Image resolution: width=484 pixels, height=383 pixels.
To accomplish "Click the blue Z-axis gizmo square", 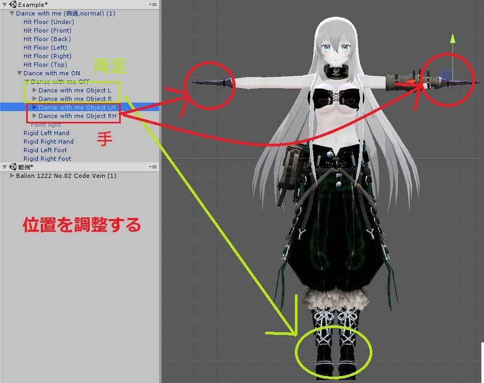I will click(x=447, y=75).
